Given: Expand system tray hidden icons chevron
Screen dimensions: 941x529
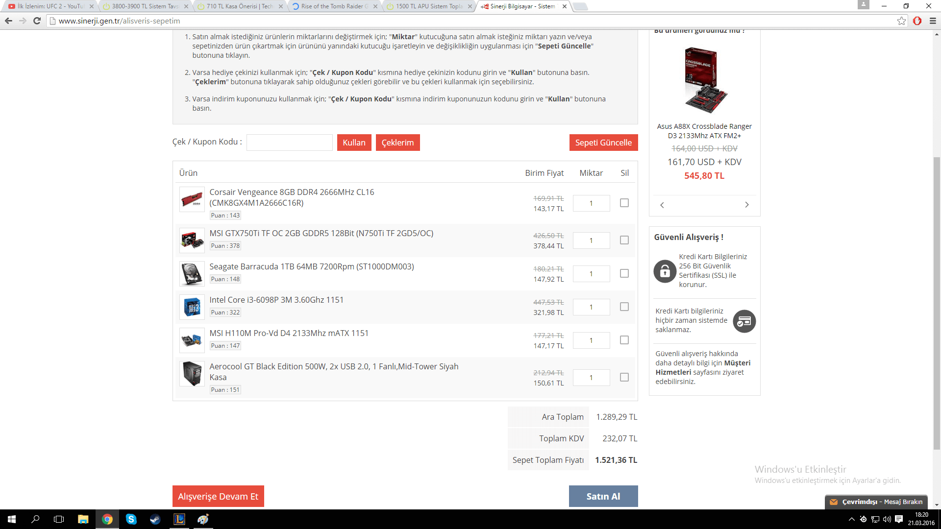Looking at the screenshot, I should [x=851, y=519].
